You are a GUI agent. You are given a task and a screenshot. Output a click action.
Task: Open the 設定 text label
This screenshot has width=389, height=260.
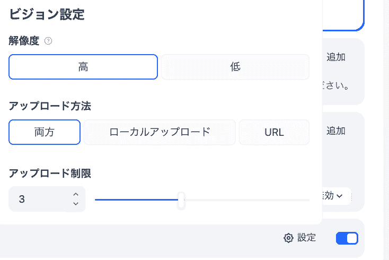306,238
